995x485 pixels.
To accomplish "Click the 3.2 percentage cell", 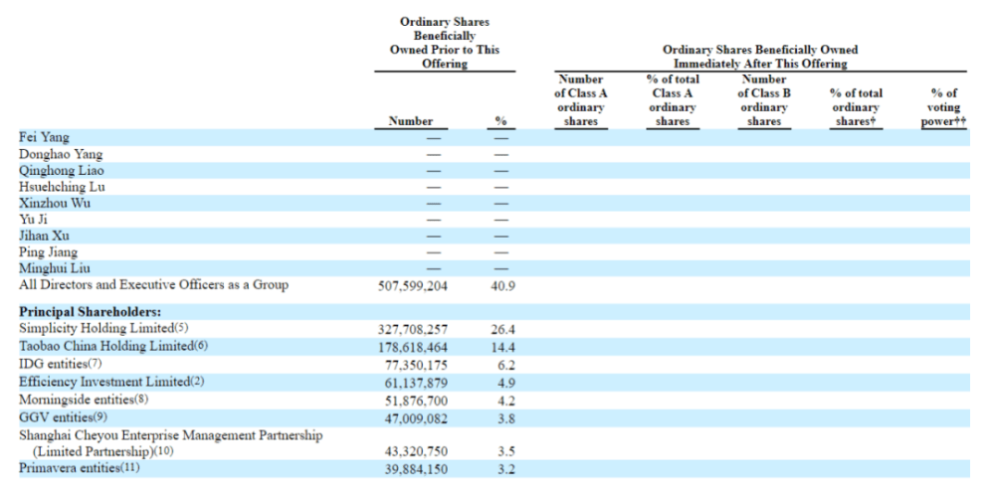I will [507, 469].
